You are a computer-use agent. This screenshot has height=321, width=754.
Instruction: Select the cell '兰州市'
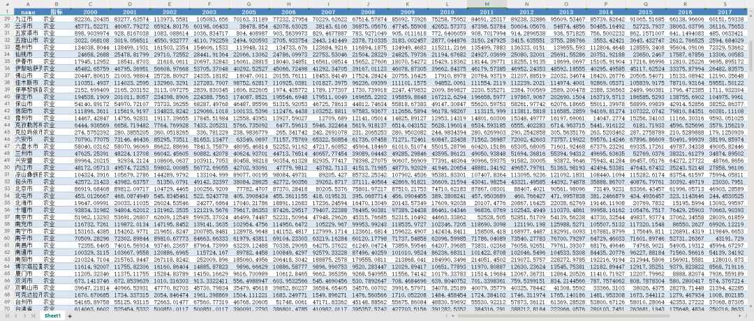[x=28, y=154]
